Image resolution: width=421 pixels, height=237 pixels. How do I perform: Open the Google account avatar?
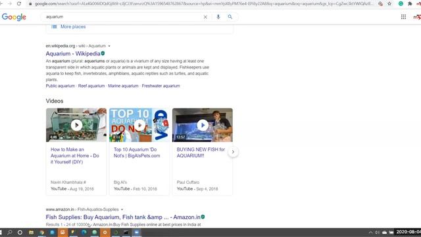click(x=417, y=17)
